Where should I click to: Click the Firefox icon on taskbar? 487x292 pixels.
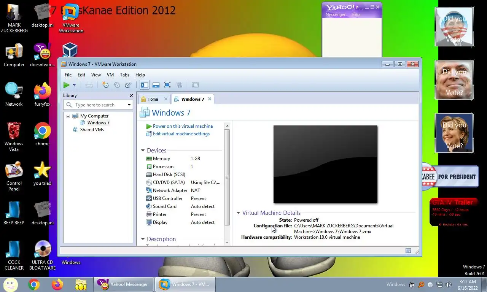57,284
